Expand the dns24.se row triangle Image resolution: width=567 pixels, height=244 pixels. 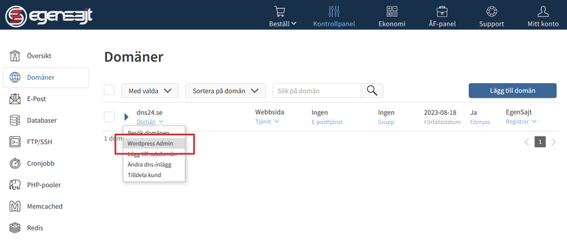point(126,117)
